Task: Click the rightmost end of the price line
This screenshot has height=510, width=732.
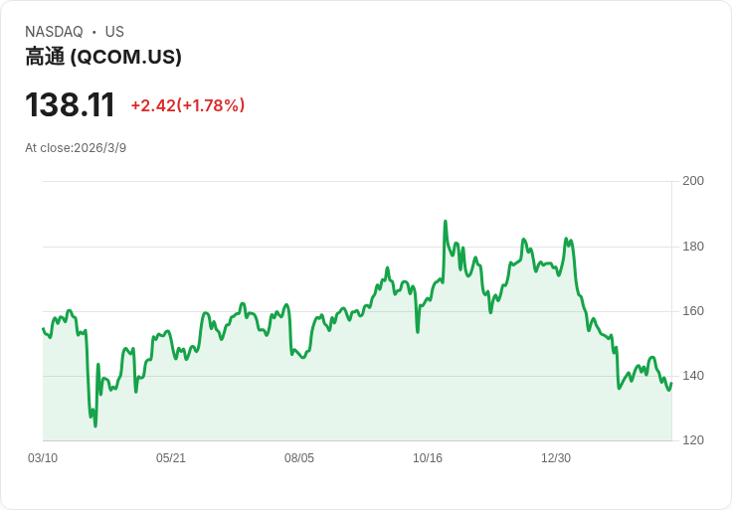Action: (671, 384)
